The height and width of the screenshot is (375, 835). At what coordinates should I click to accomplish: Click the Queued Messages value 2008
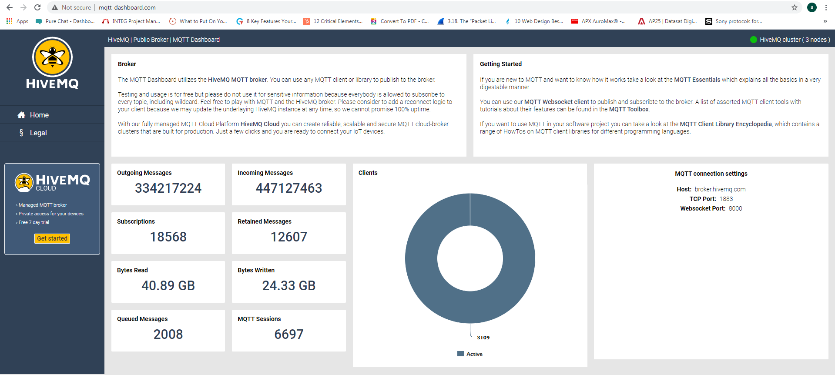[x=168, y=335]
